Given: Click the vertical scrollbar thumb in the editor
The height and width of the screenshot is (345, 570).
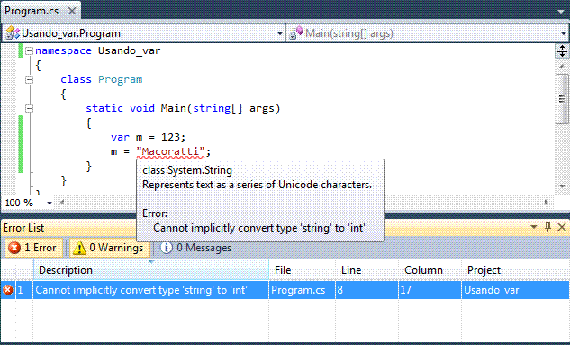Looking at the screenshot, I should click(562, 99).
